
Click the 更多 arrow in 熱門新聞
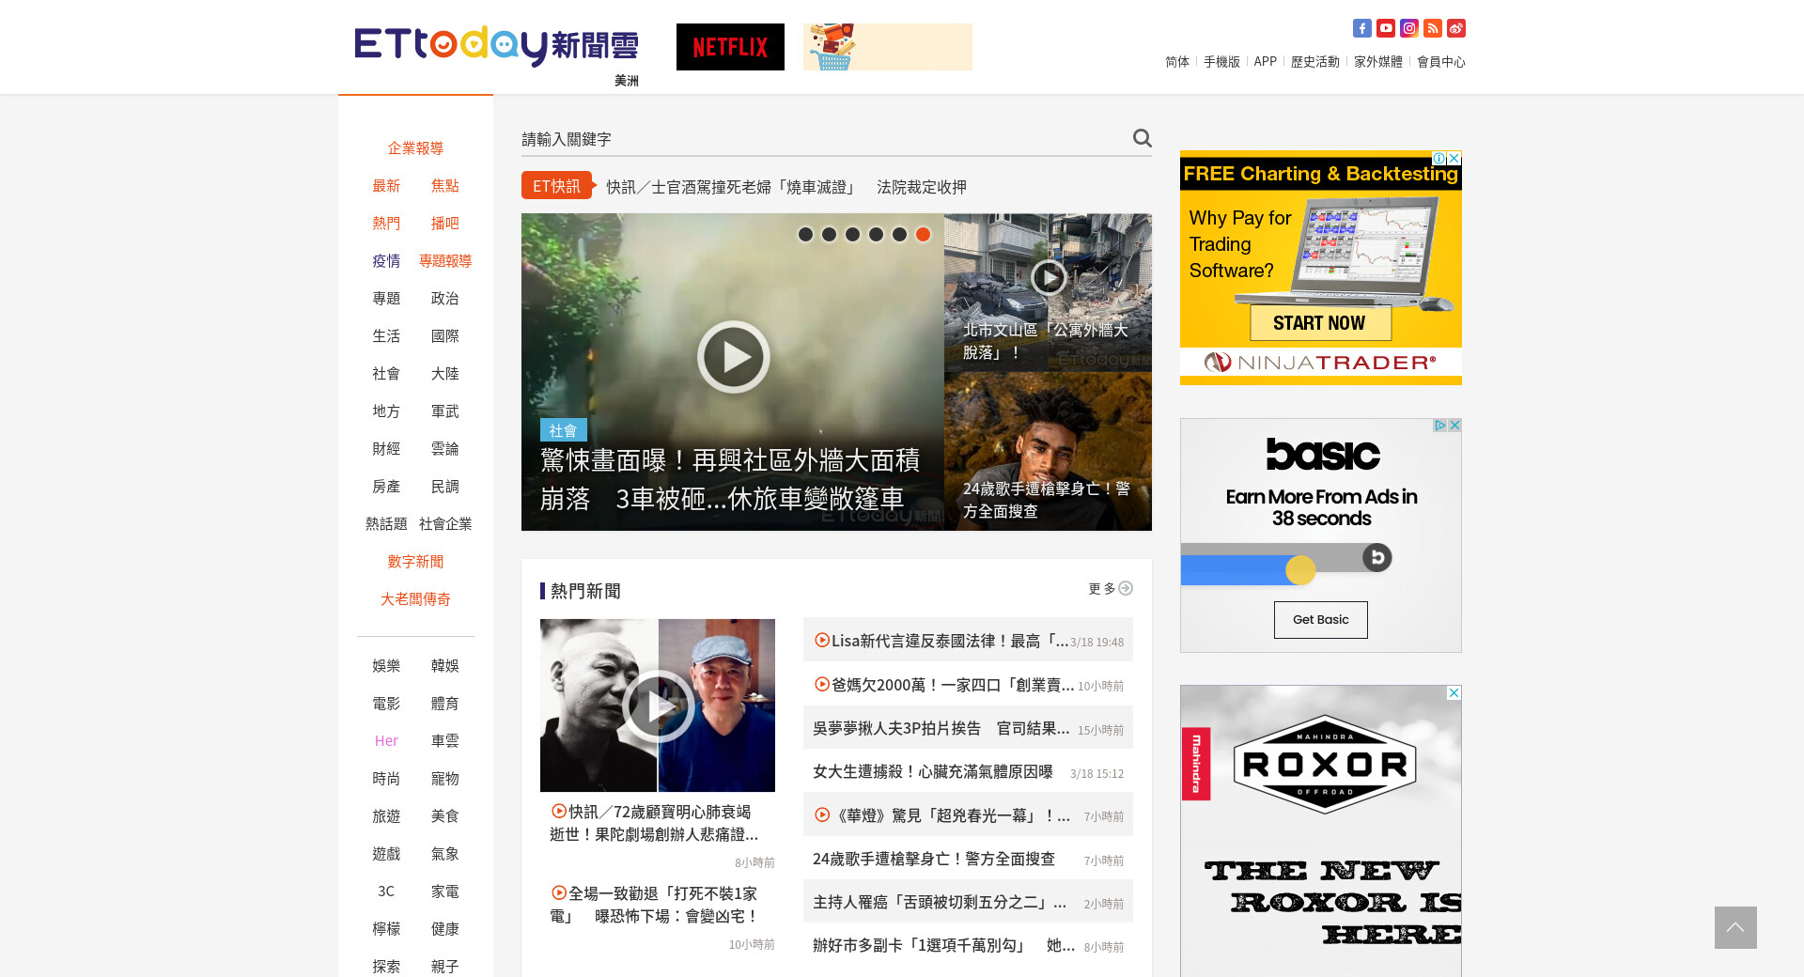(1125, 589)
